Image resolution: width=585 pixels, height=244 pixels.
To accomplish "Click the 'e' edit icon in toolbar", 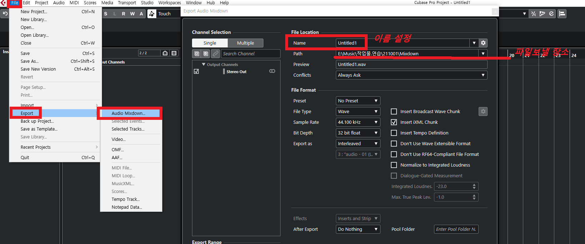I will 551,14.
